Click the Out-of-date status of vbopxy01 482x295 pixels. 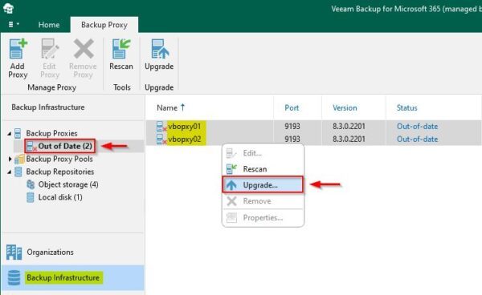(417, 127)
